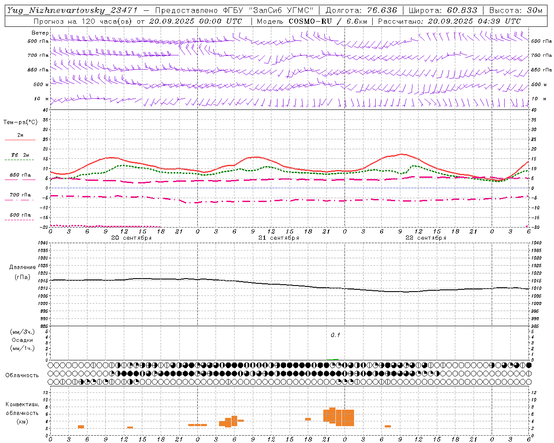Viewport: 554px width, 443px height.
Task: Click the Давление panel label
Action: [x=23, y=267]
